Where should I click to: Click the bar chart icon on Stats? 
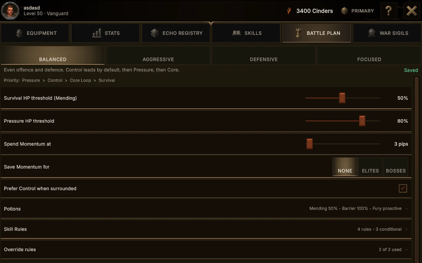point(97,33)
